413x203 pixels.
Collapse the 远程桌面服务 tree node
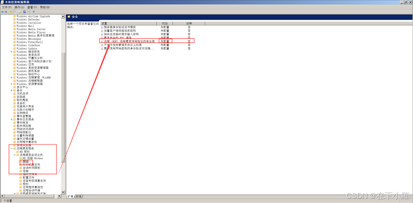coord(11,149)
